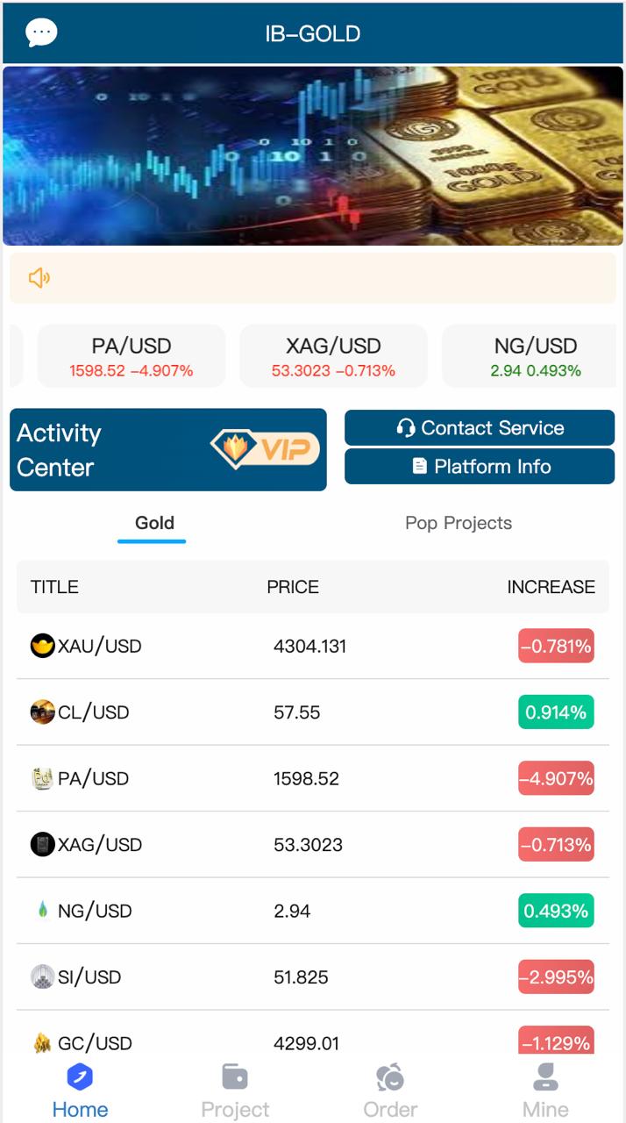Select the PA/USD ticker card
The width and height of the screenshot is (626, 1123).
tap(131, 355)
